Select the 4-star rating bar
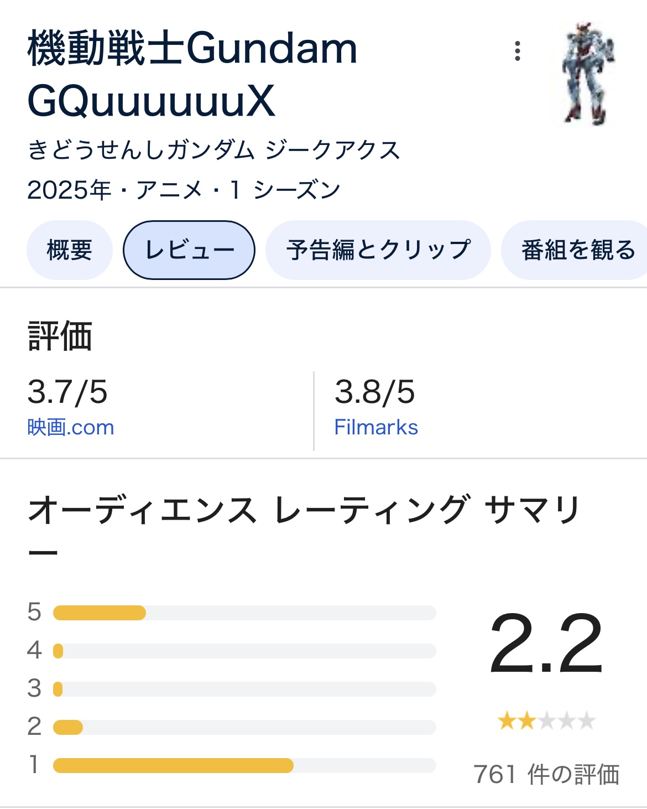This screenshot has height=809, width=647. (x=244, y=651)
